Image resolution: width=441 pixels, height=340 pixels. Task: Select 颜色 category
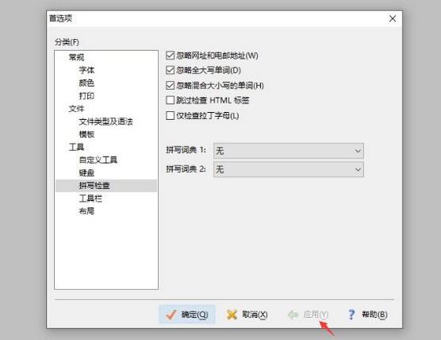(86, 83)
